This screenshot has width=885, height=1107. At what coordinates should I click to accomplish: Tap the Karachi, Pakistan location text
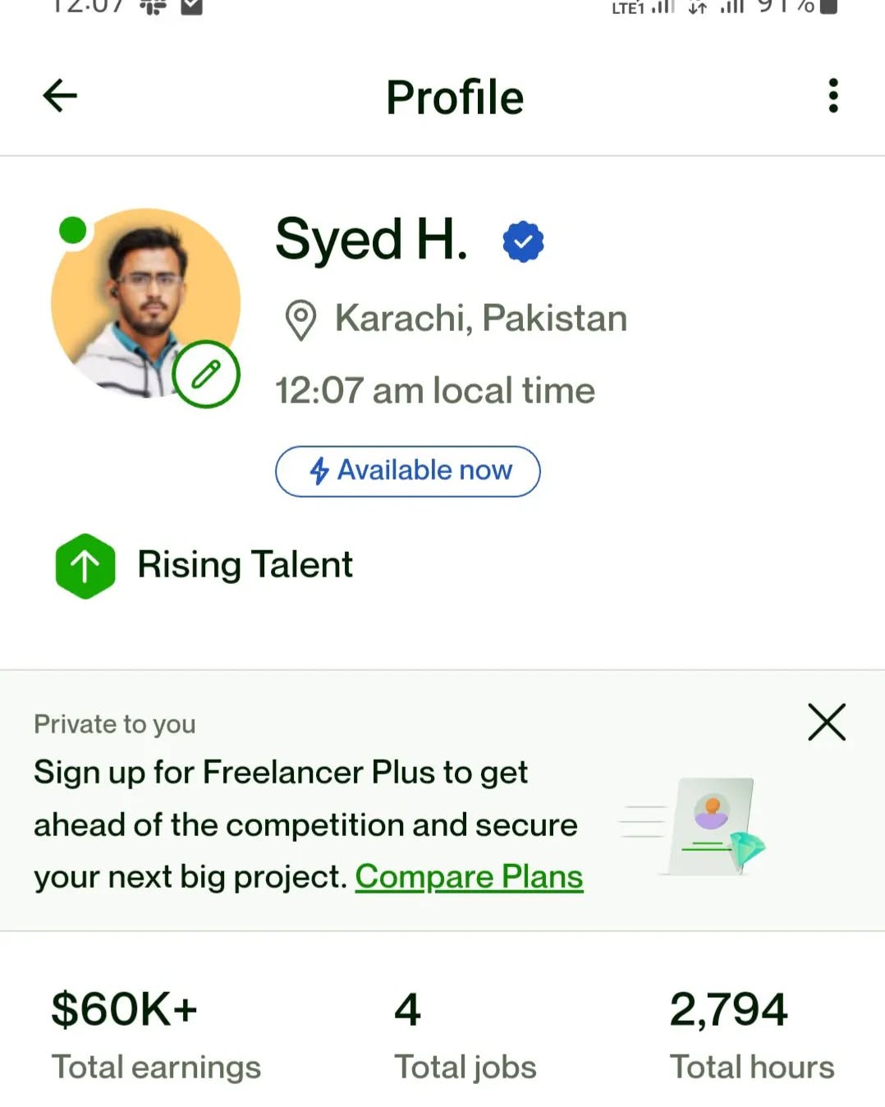480,319
